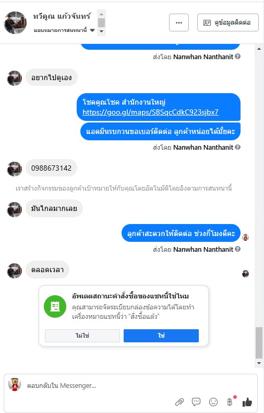Click customer profile photo in header
264x413 pixels.
(15, 23)
